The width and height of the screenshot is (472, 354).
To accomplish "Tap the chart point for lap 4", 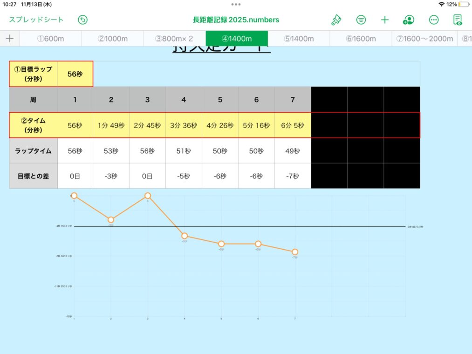I will pos(185,236).
